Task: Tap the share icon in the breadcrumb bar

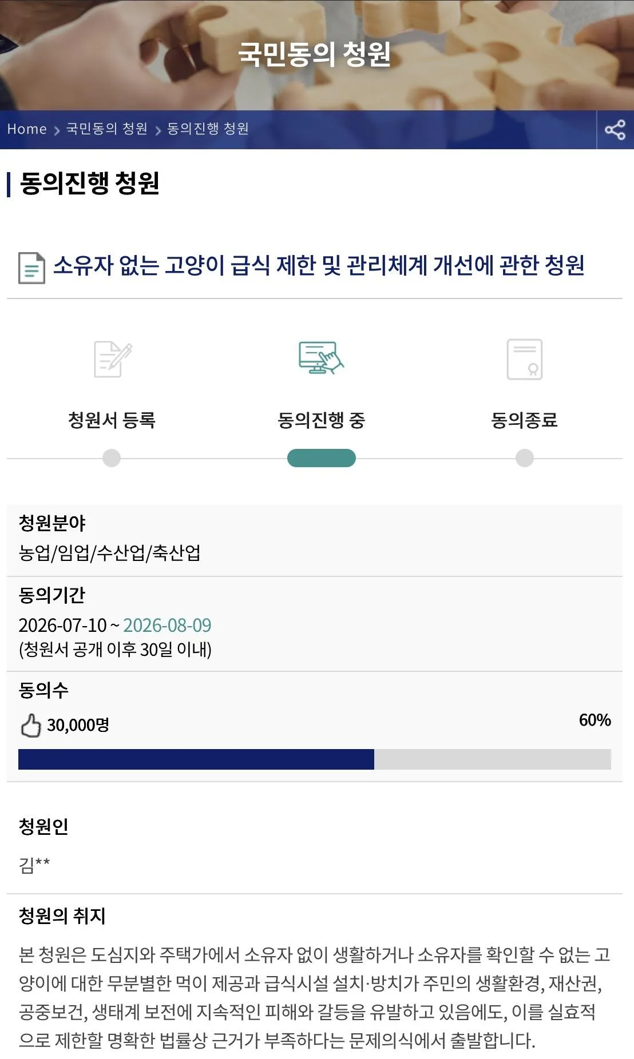Action: click(615, 130)
